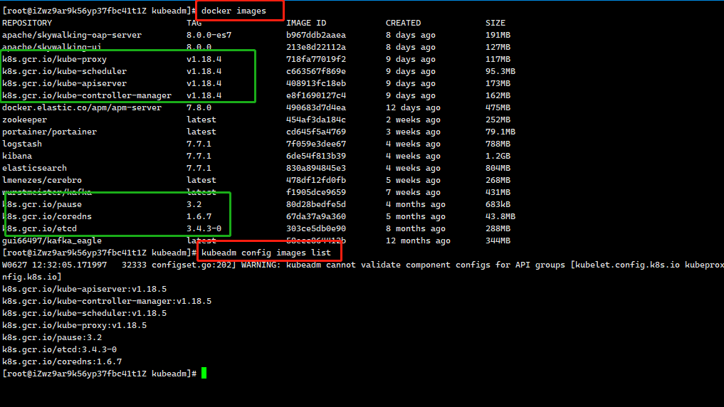Click gui66497/kafka_eagle repository name

[52, 241]
